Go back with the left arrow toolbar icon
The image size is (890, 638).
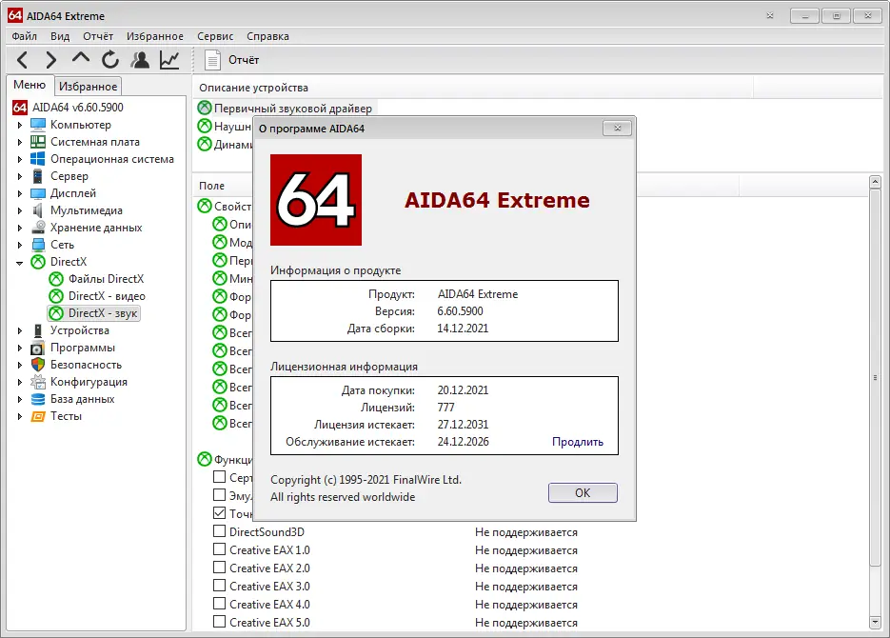coord(23,60)
